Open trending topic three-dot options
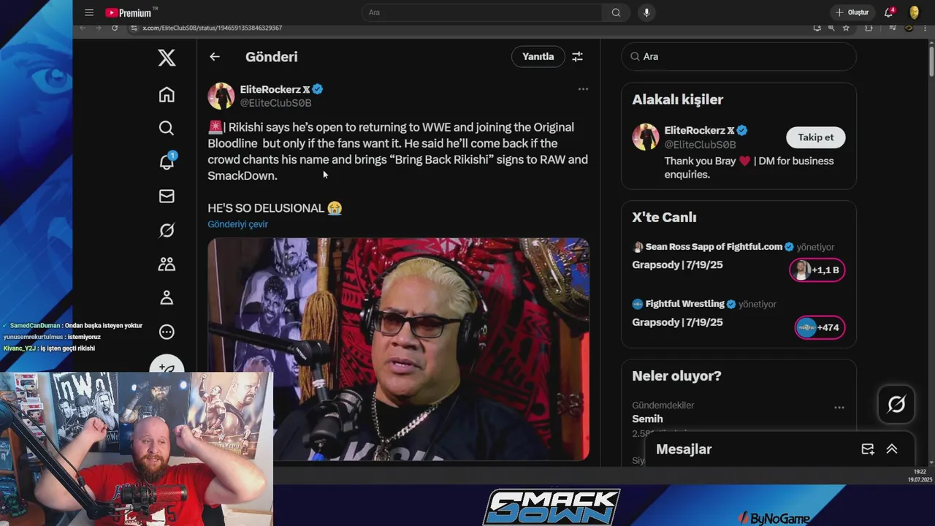Screen dimensions: 935x526 (839, 408)
